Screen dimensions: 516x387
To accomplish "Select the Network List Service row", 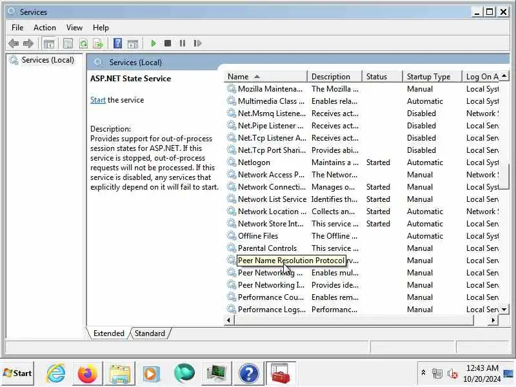I will click(362, 199).
